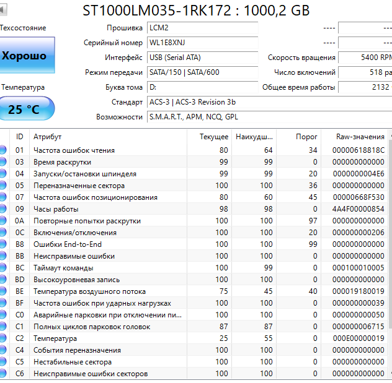The height and width of the screenshot is (383, 392).
Task: Click the status circle for attribute C4
Action: (x=2, y=350)
